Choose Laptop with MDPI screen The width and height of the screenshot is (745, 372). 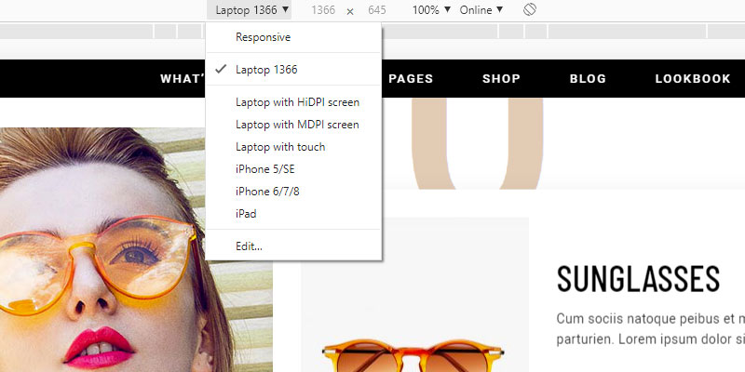(293, 125)
